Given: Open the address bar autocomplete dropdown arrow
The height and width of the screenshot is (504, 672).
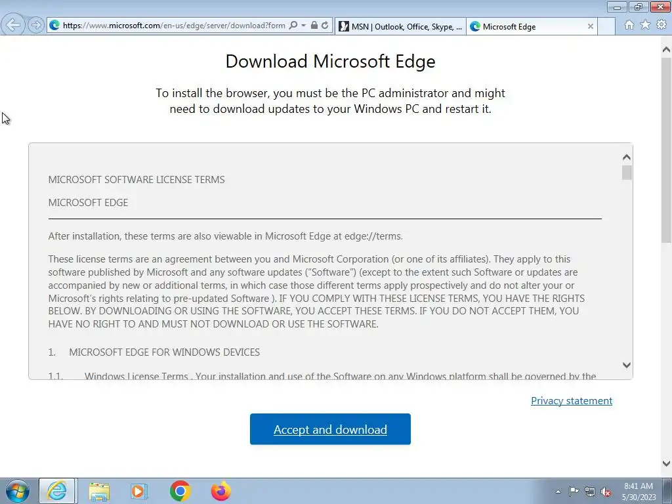Looking at the screenshot, I should pyautogui.click(x=303, y=26).
